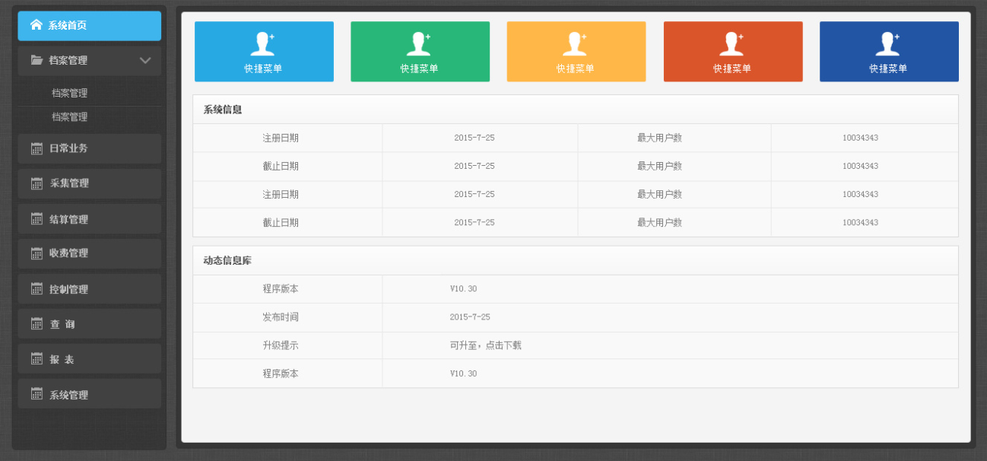987x461 pixels.
Task: Click user-plus icon on the orange-red tile
Action: (732, 44)
